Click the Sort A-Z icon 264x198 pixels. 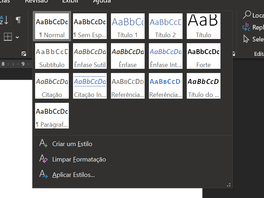(4, 20)
